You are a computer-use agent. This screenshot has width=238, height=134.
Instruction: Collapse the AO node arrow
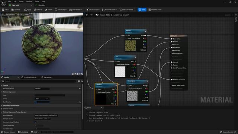135,57
